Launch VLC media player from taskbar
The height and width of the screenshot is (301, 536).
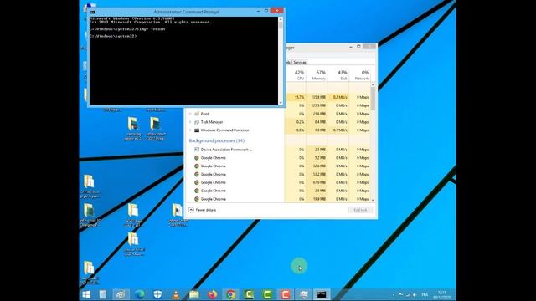(x=176, y=294)
